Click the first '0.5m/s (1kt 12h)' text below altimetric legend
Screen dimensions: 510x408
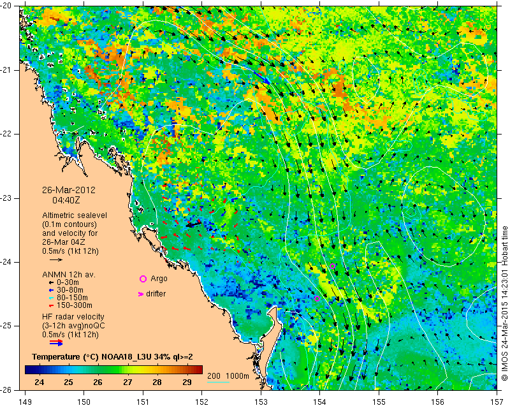[70, 251]
